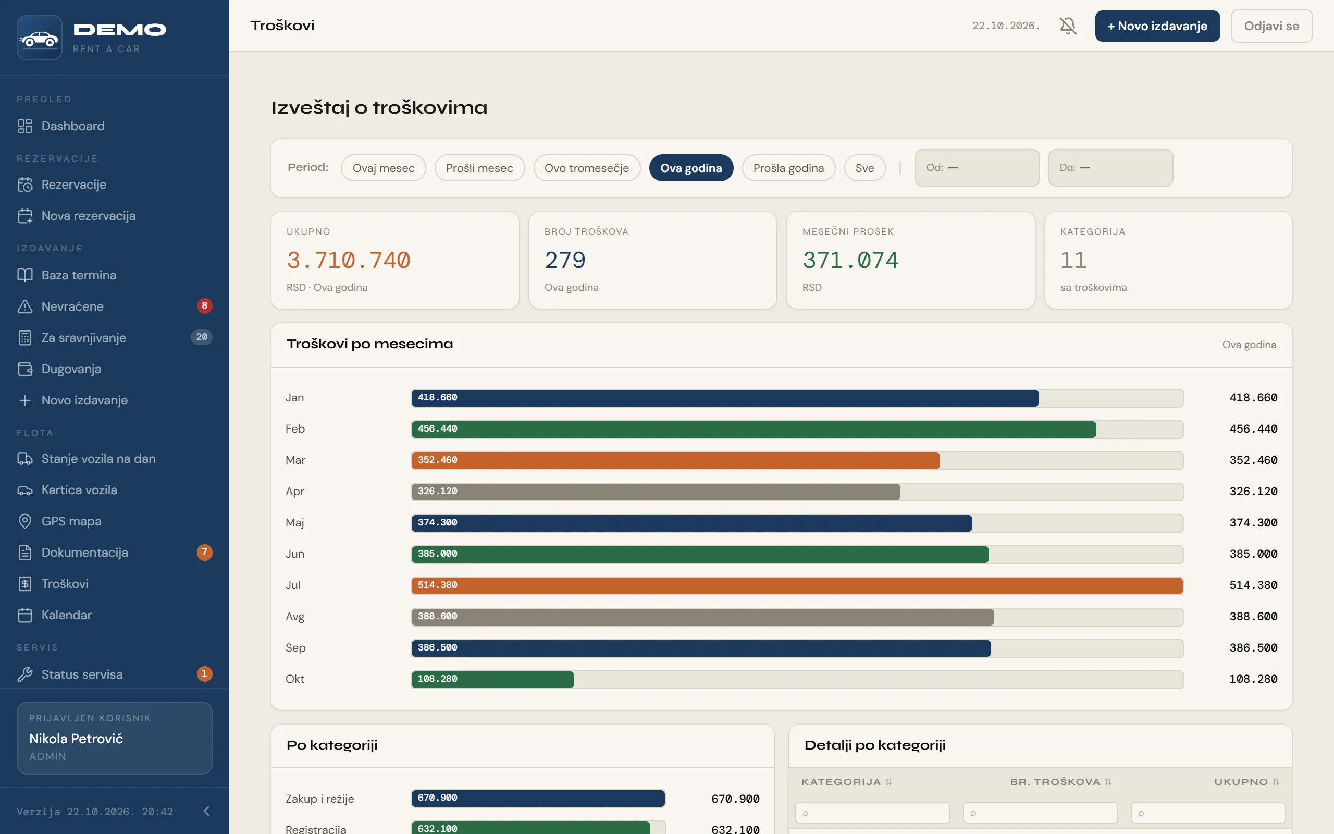1334x834 pixels.
Task: Click the Br. troškova column search field
Action: [1040, 813]
